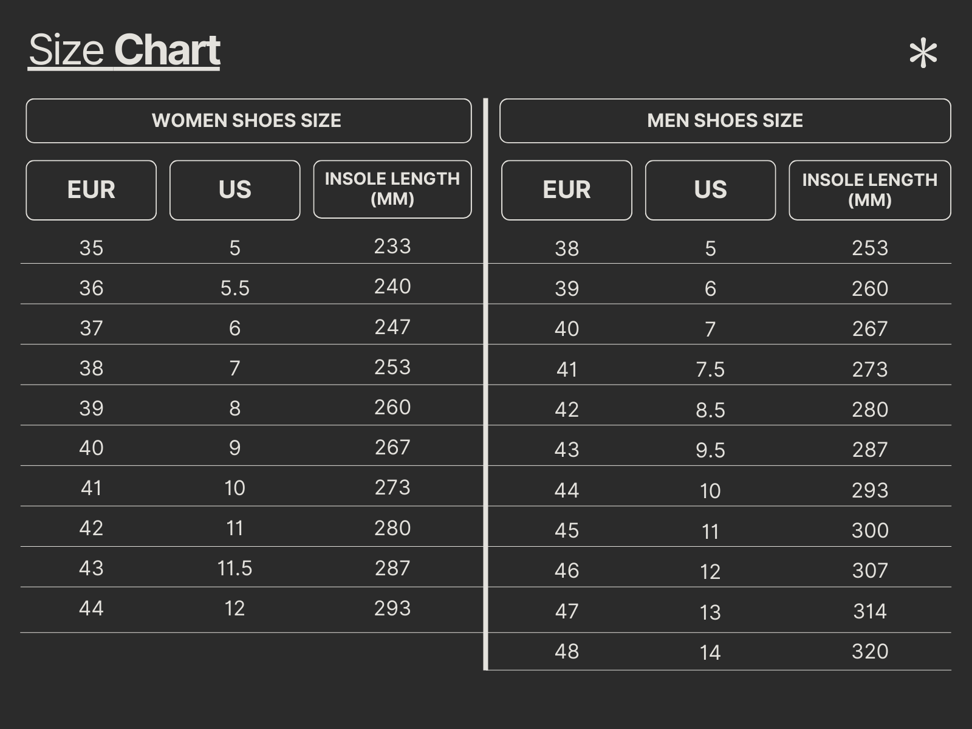Select women's EUR 44 in last row
Screen dimensions: 972x729
91,608
